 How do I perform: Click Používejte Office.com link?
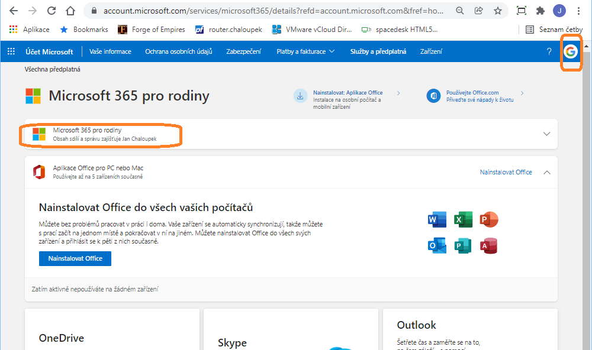472,92
